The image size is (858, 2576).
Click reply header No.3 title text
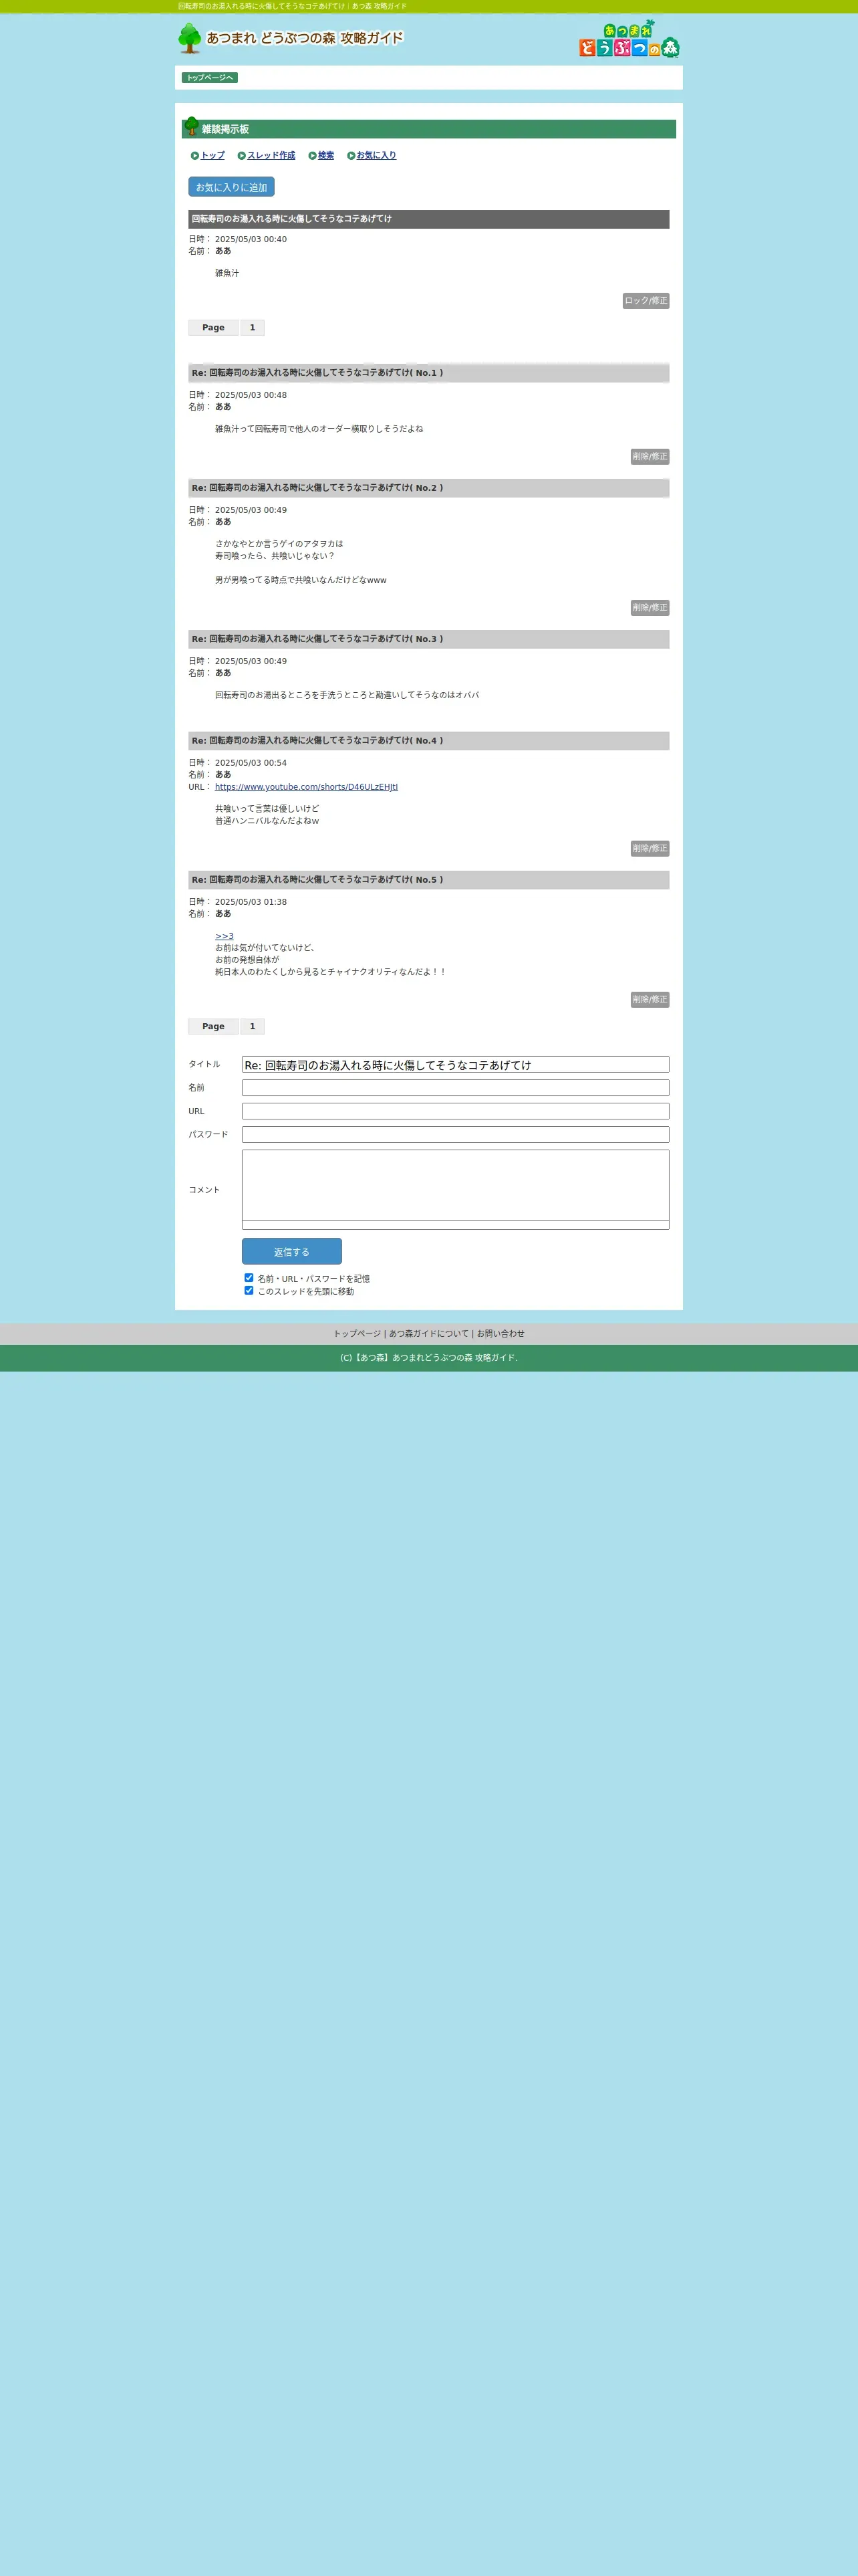pos(317,640)
